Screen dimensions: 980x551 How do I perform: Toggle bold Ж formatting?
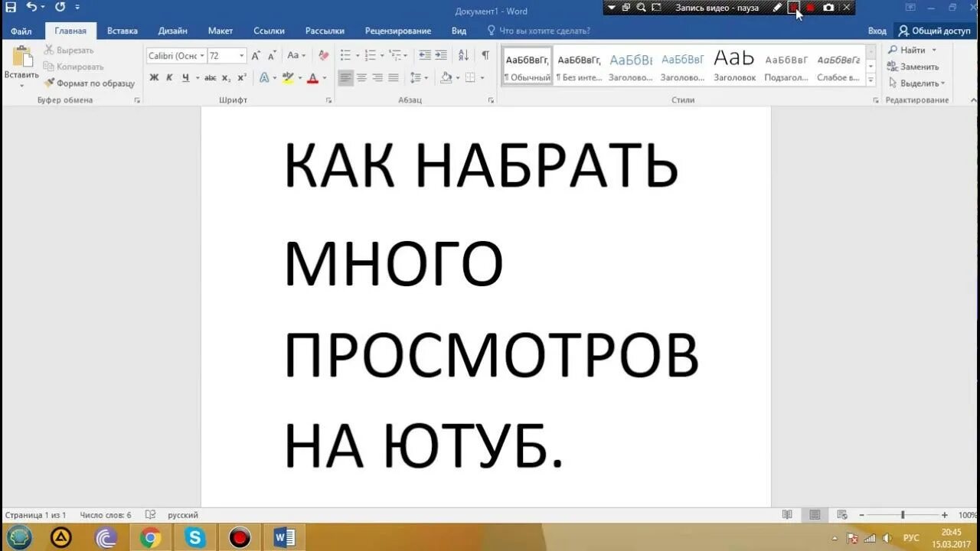pos(154,77)
